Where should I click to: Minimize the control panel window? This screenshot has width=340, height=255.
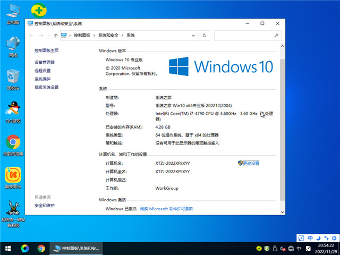tap(248, 23)
